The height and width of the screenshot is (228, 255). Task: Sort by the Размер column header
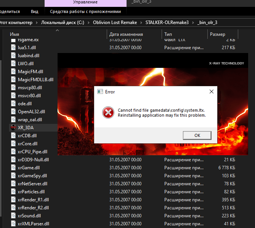[217, 34]
